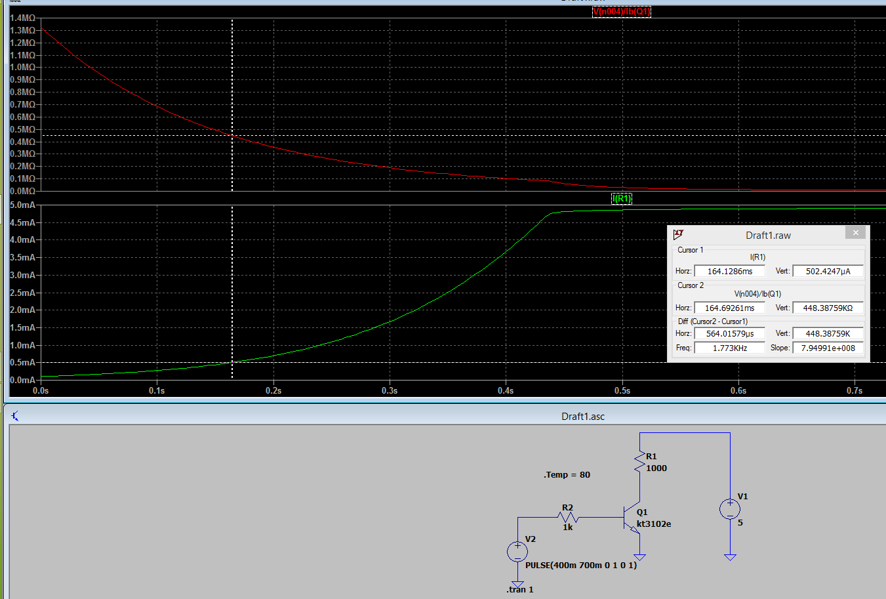The height and width of the screenshot is (599, 886).
Task: Click ground symbol under source V1
Action: (730, 557)
